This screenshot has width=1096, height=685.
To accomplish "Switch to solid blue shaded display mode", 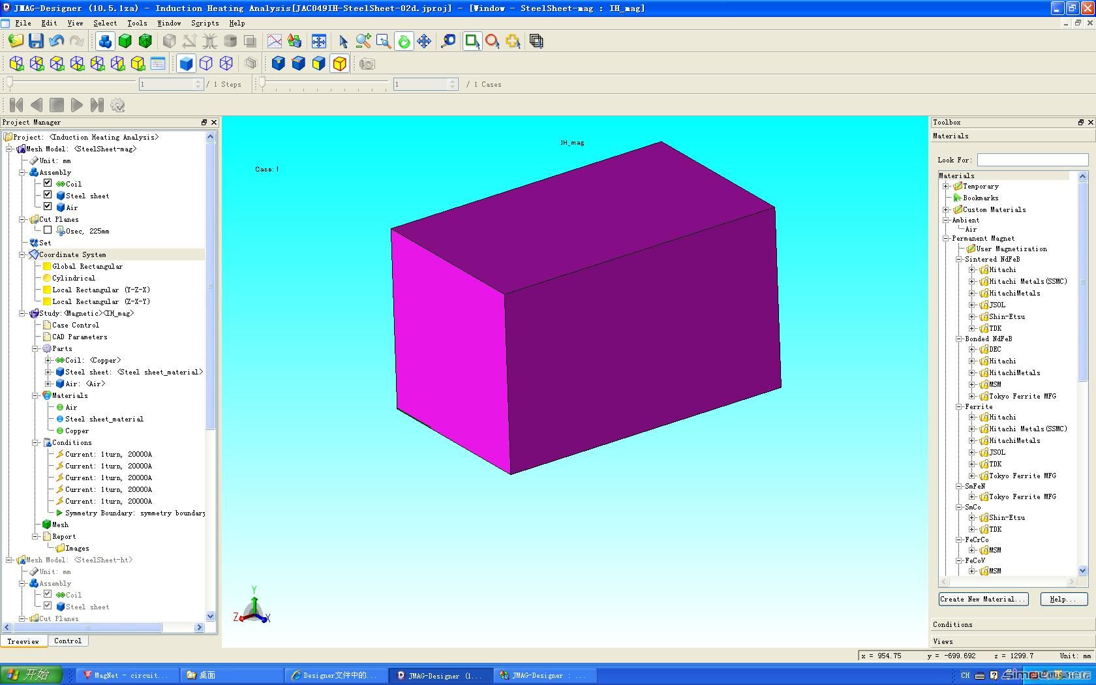I will point(186,63).
